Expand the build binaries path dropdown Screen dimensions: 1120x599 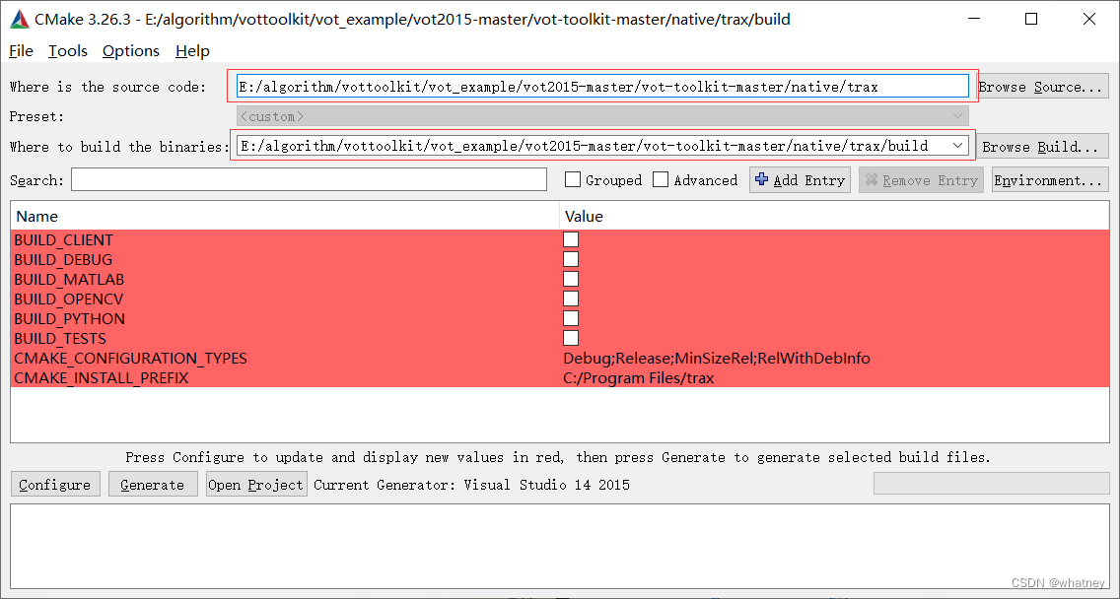tap(958, 146)
